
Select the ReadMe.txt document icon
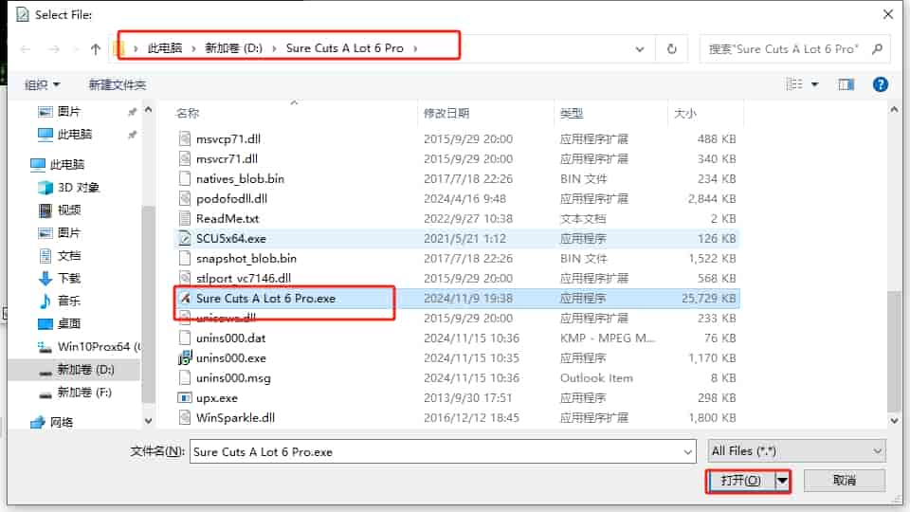pos(185,218)
